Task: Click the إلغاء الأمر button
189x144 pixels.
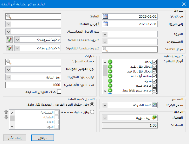Action: click(15, 138)
